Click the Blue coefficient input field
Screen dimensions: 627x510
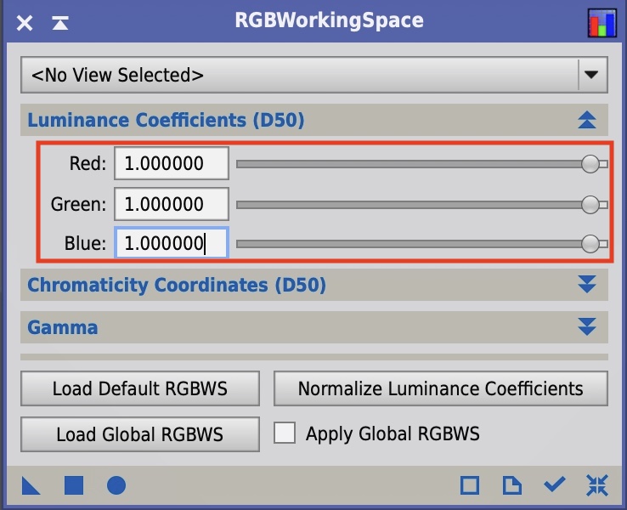tap(172, 243)
